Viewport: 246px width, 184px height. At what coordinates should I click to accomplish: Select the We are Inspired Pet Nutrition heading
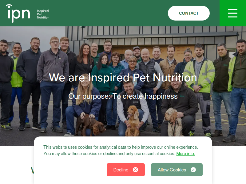pyautogui.click(x=123, y=78)
